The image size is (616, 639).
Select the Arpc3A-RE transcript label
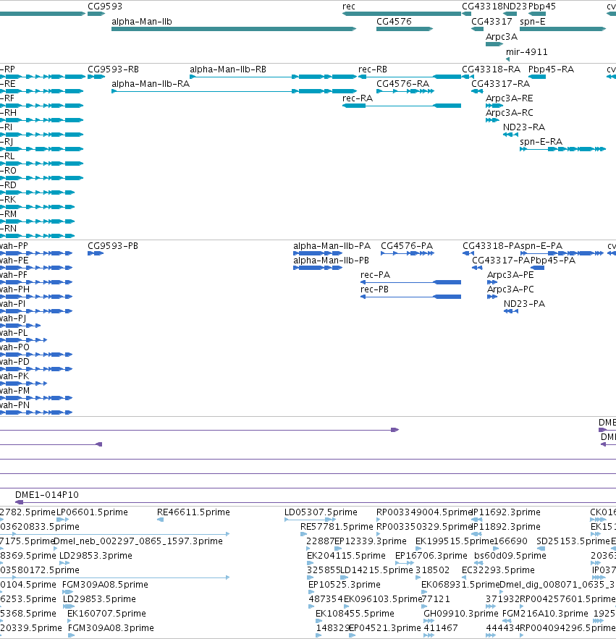(x=509, y=98)
